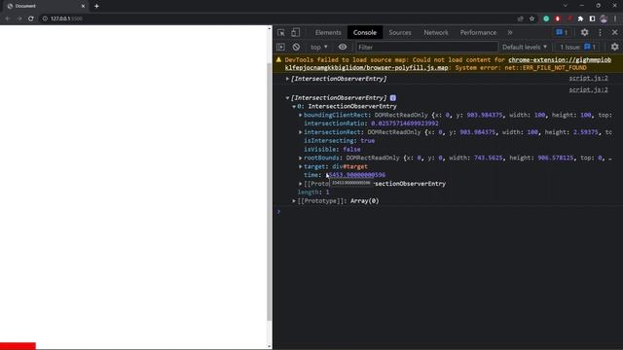The height and width of the screenshot is (350, 623).
Task: Open the issues counter badge in tab bar
Action: 562,32
